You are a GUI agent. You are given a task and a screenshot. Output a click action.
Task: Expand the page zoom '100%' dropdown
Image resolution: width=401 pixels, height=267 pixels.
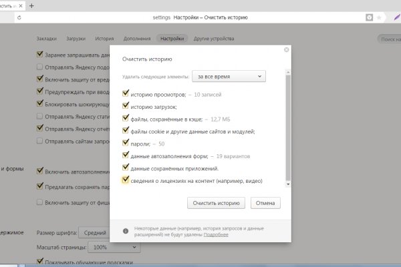(116, 247)
